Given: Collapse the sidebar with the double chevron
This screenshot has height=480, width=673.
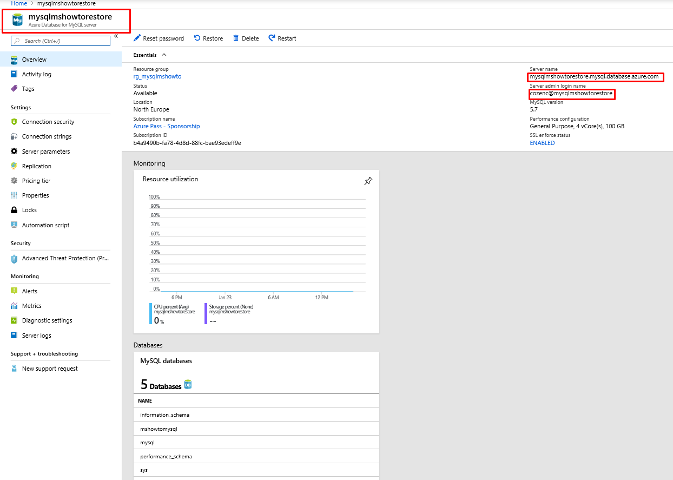Looking at the screenshot, I should [x=116, y=36].
